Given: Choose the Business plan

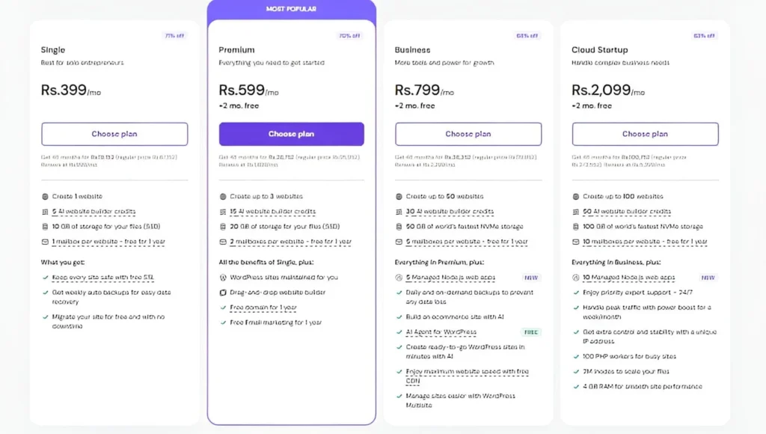Looking at the screenshot, I should tap(468, 133).
